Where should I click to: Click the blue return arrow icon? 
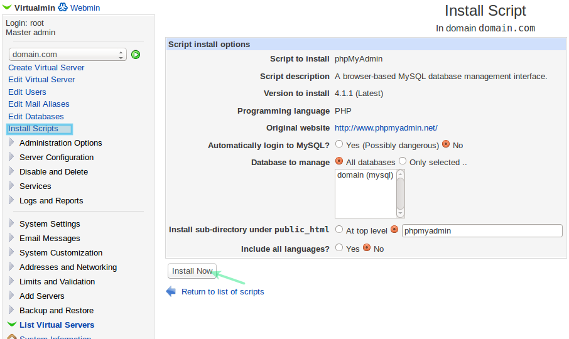(x=171, y=291)
